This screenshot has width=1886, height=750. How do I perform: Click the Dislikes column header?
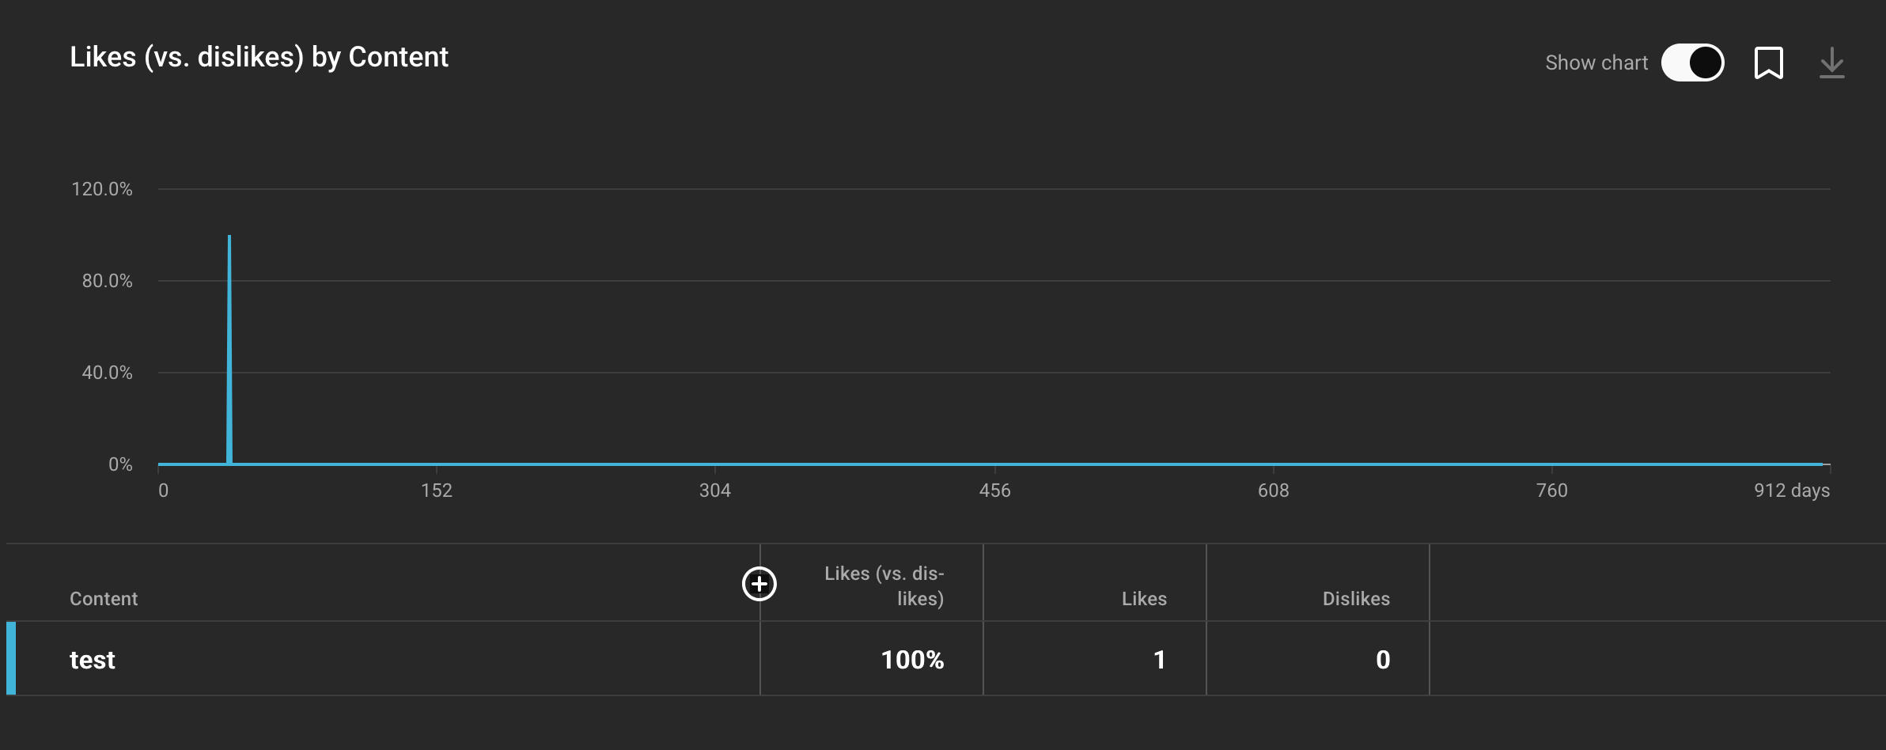click(x=1356, y=599)
